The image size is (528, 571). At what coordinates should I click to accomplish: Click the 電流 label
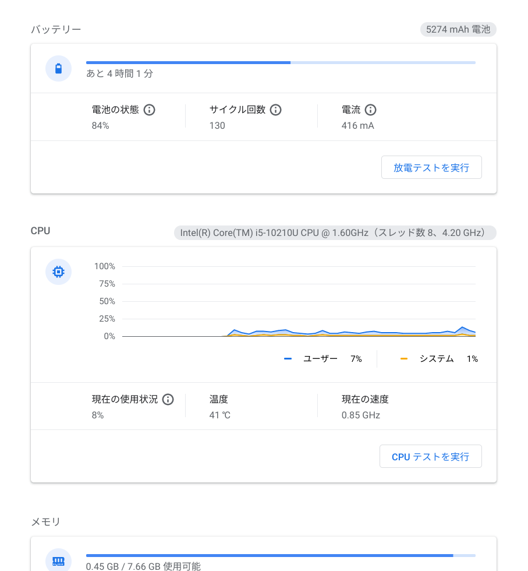tap(351, 110)
